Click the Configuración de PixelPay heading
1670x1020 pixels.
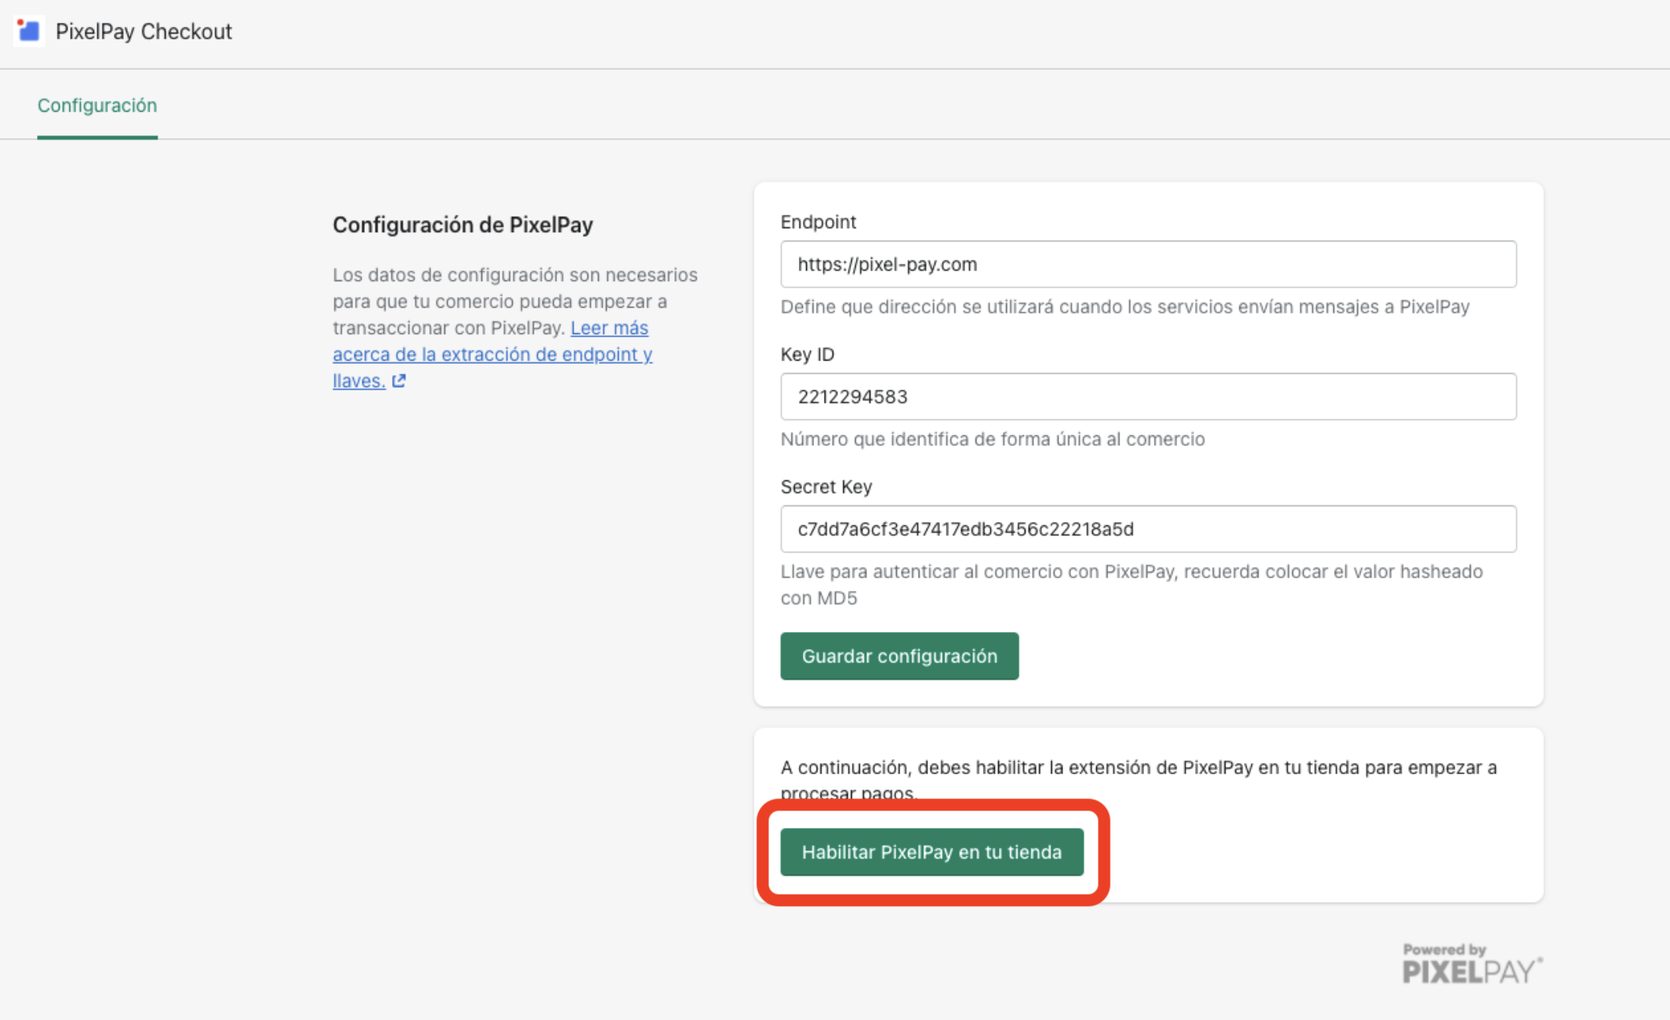tap(463, 225)
